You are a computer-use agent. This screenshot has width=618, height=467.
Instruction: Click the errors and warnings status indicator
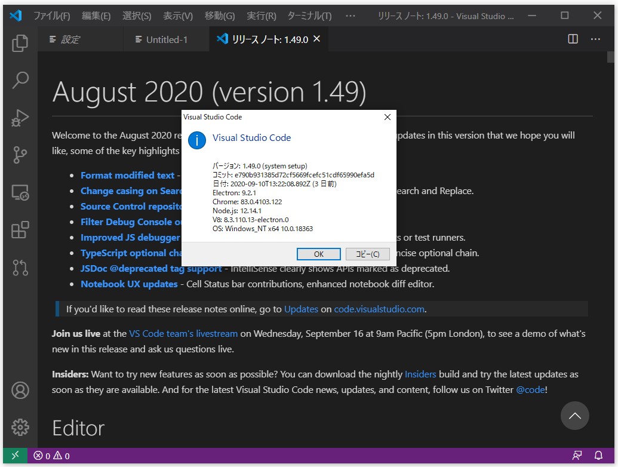pyautogui.click(x=51, y=454)
